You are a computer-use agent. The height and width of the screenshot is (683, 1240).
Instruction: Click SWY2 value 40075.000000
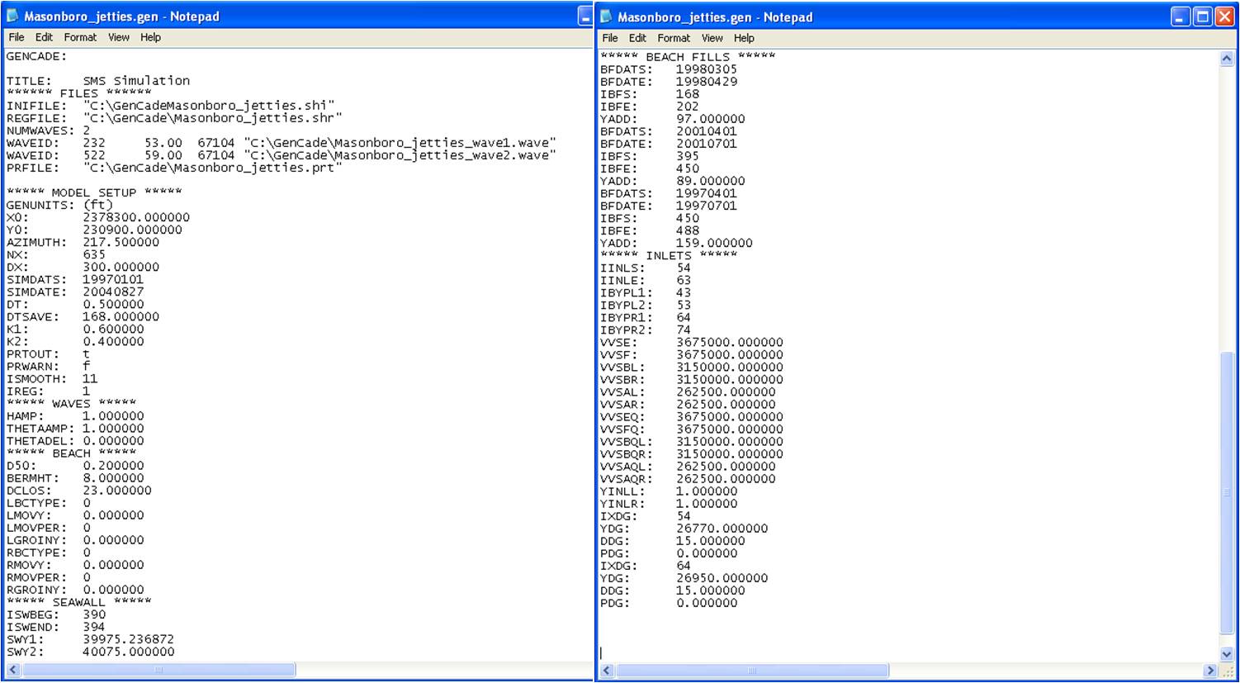[x=129, y=652]
